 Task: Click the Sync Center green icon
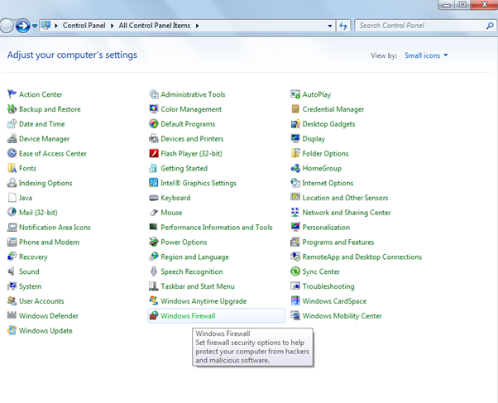click(x=295, y=271)
